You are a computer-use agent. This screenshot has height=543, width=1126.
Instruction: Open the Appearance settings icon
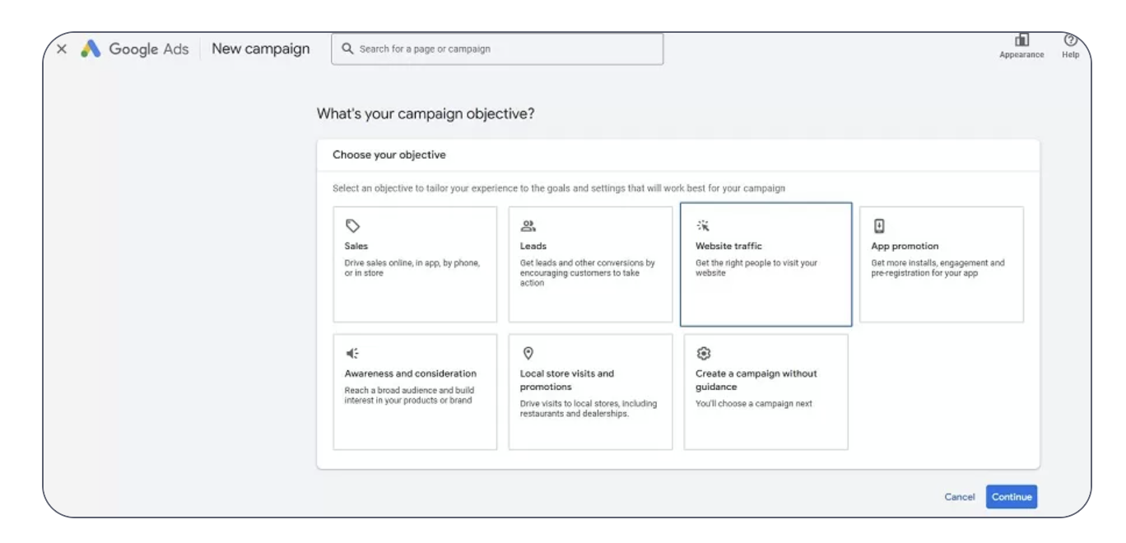tap(1021, 40)
